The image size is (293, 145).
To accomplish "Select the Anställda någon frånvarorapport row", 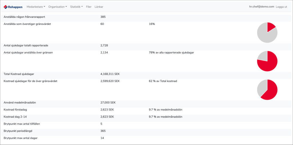I will point(146,17).
